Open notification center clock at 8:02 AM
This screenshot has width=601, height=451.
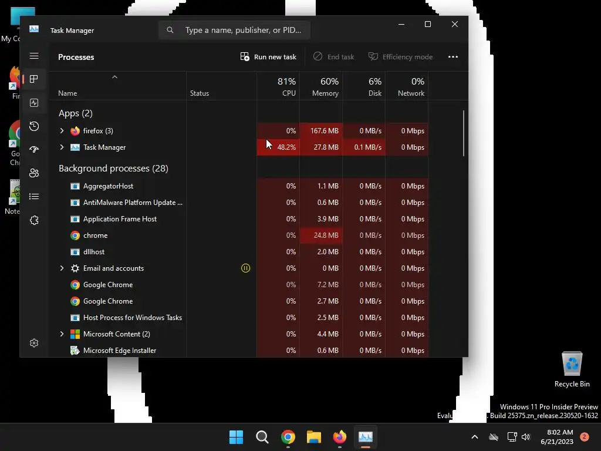[557, 437]
